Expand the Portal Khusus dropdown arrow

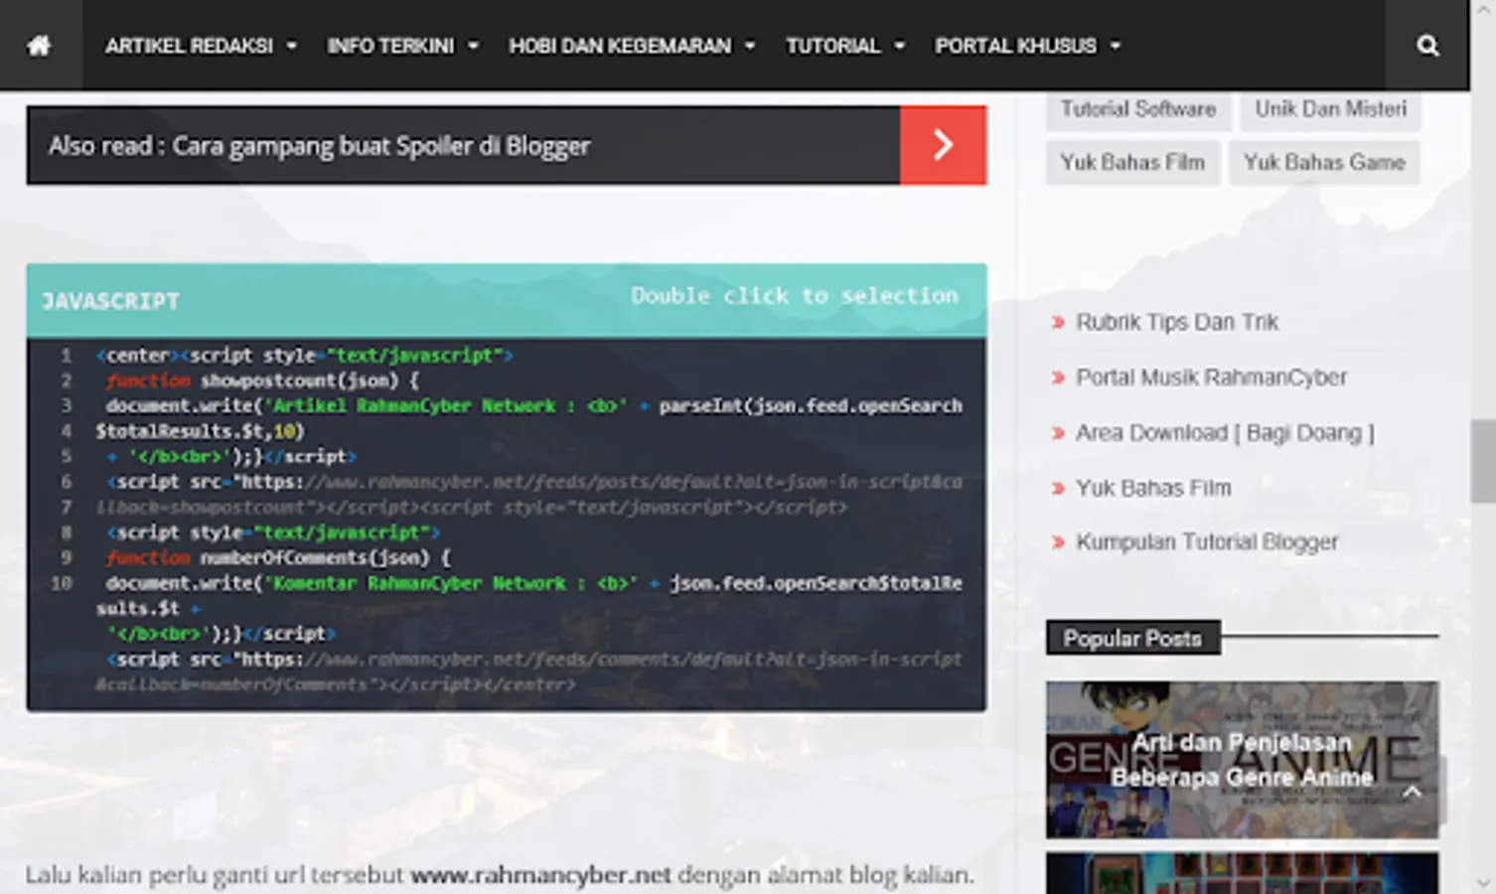click(1116, 46)
